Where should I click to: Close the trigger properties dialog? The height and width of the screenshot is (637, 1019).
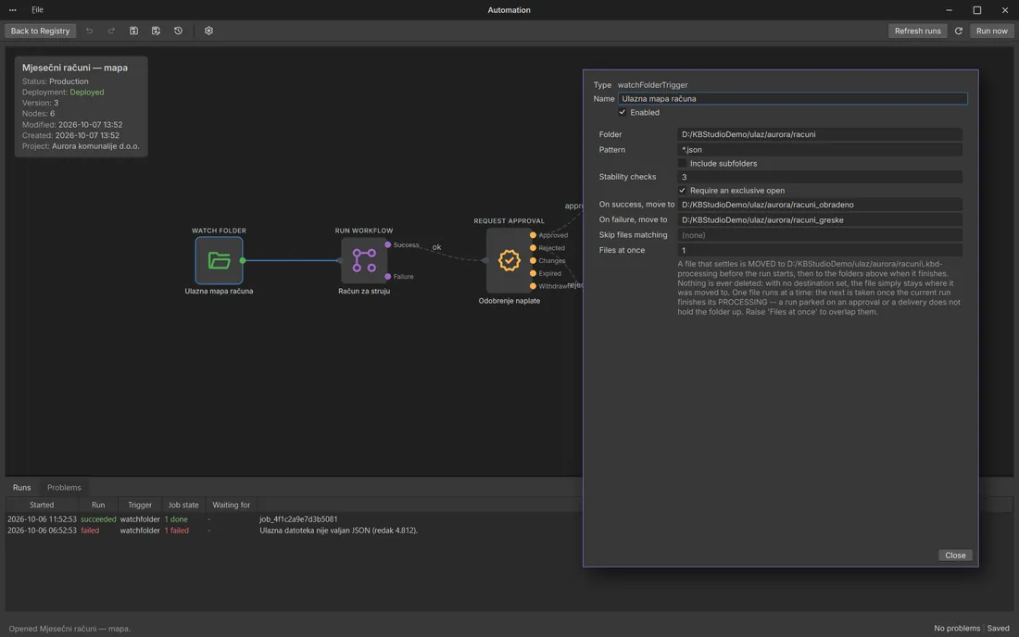click(x=955, y=556)
